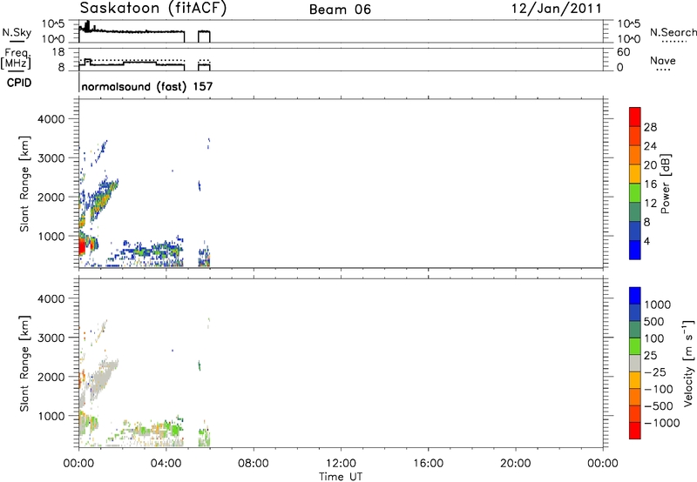697x482 pixels.
Task: Pick the light green 25–100 Velocity segment
Action: tap(635, 346)
